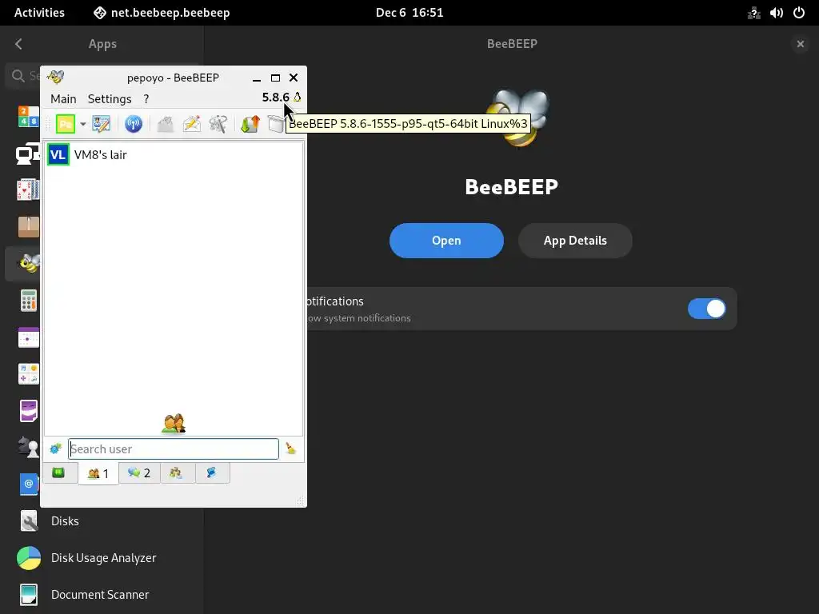Click the Linux penguin icon beside version
This screenshot has height=614, width=819.
[298, 97]
